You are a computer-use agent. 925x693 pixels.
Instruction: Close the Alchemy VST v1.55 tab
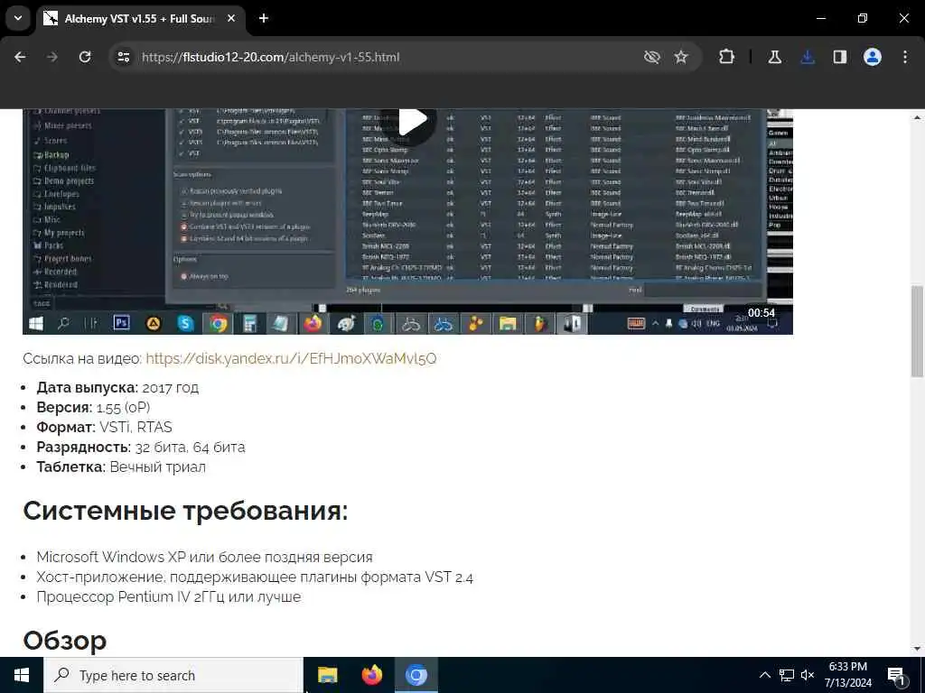click(x=231, y=19)
